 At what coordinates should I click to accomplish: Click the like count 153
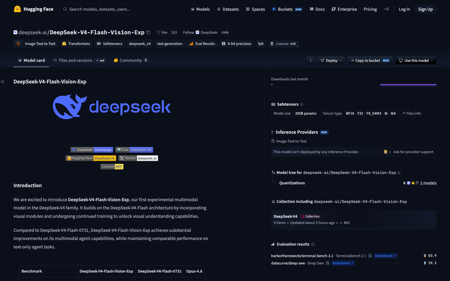174,32
